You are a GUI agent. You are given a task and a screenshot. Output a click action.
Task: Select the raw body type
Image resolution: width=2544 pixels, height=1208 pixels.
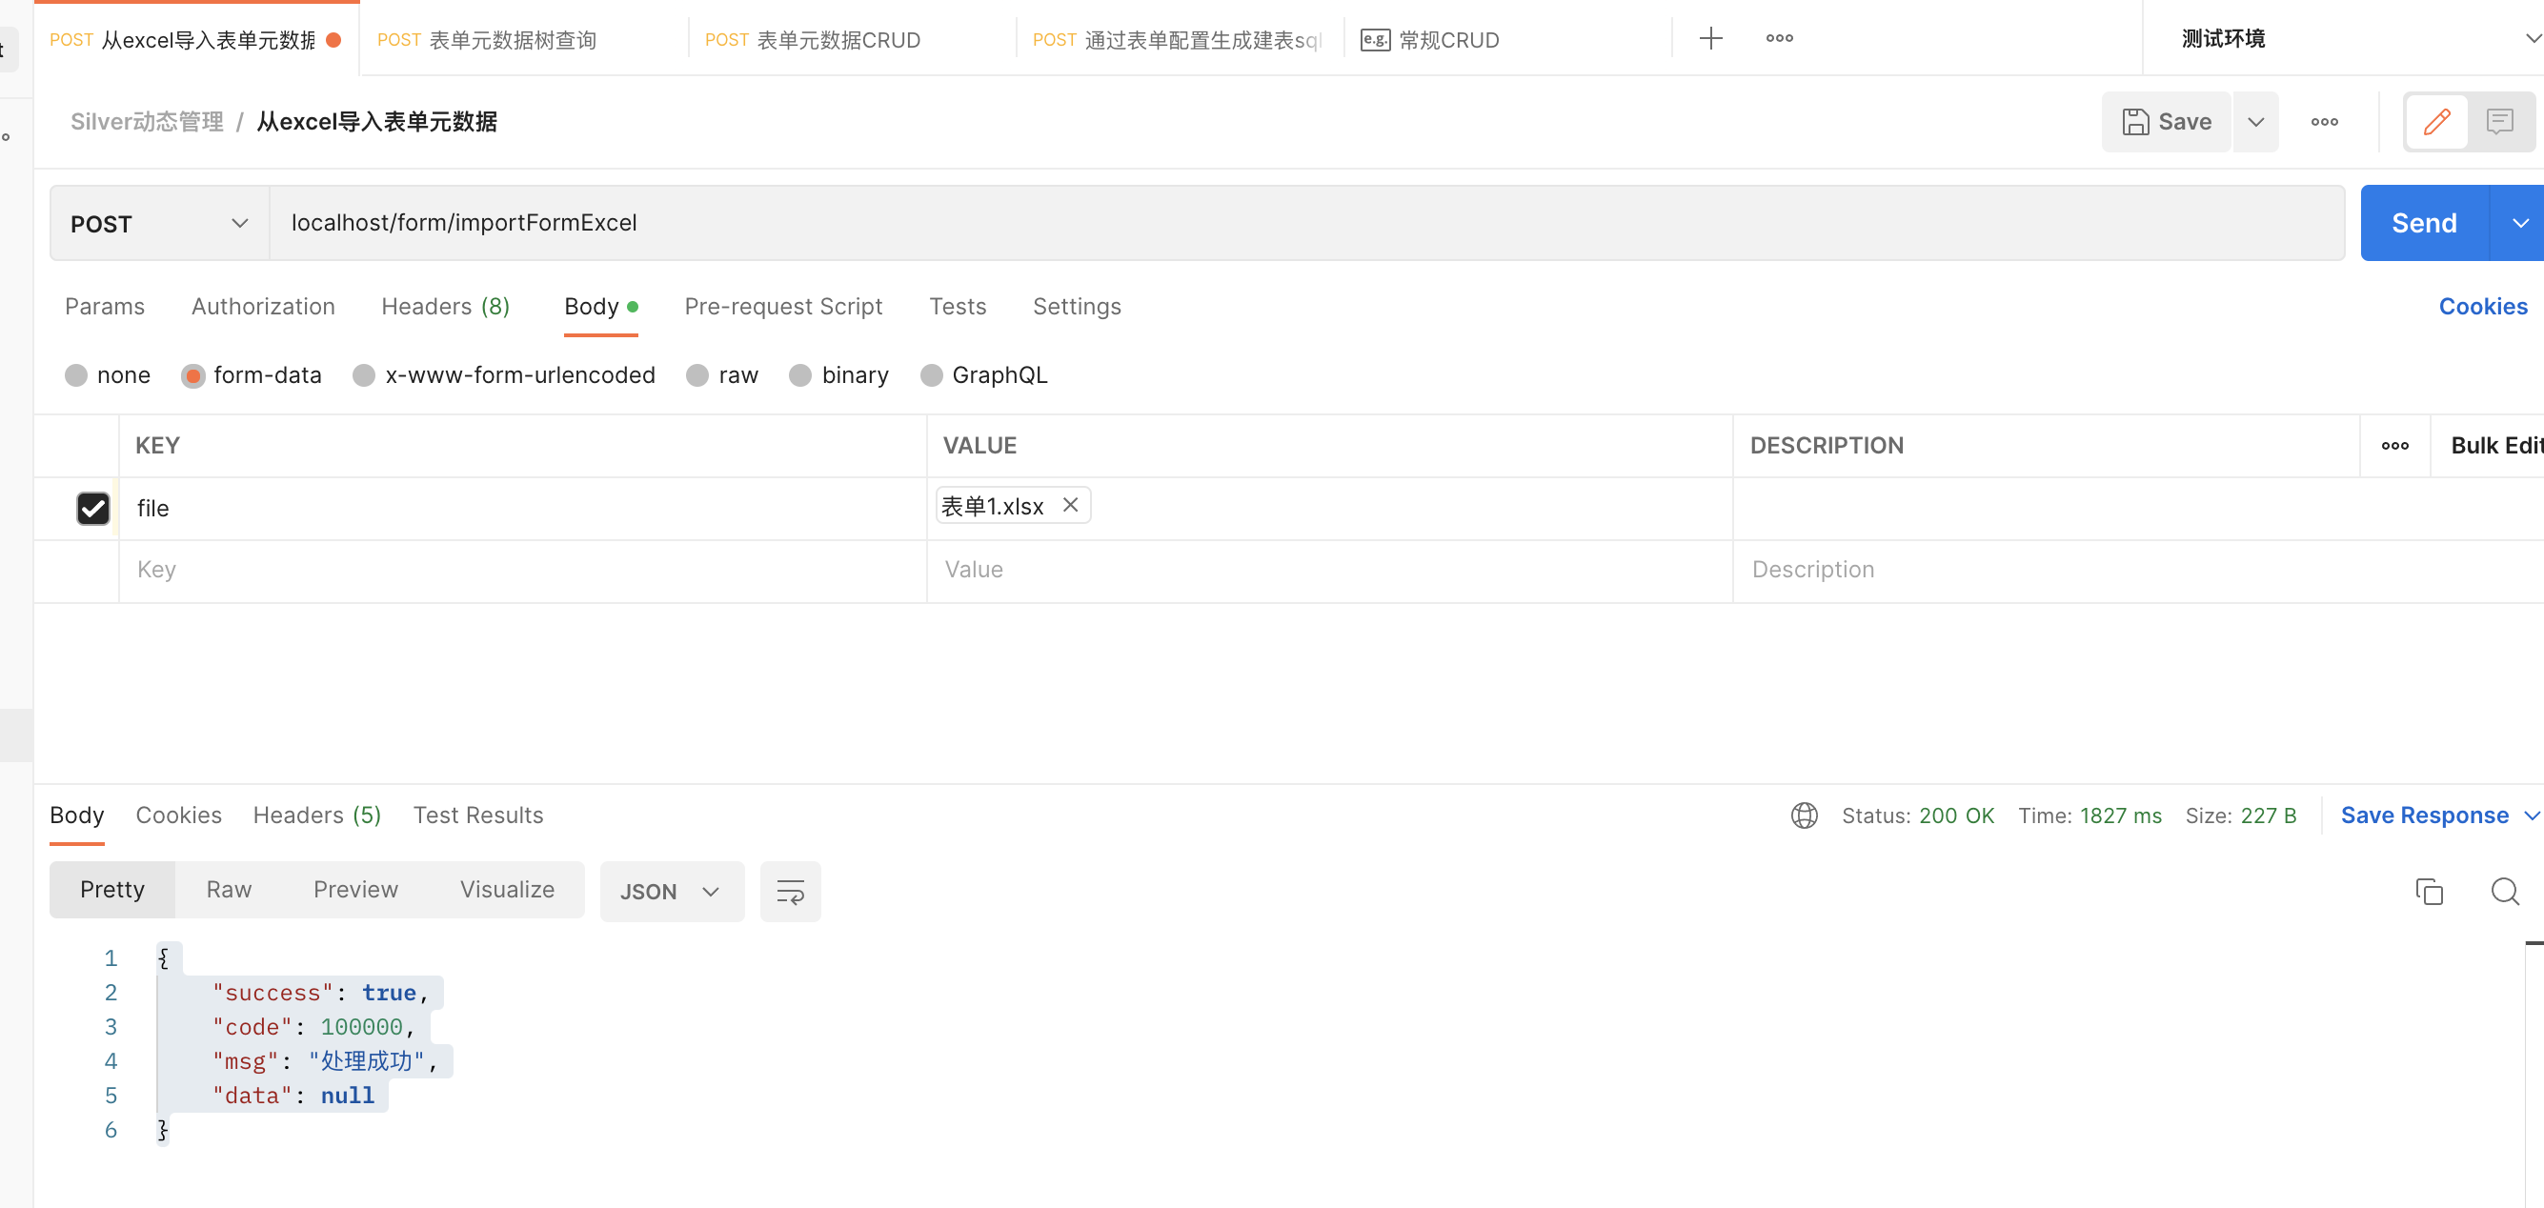722,375
